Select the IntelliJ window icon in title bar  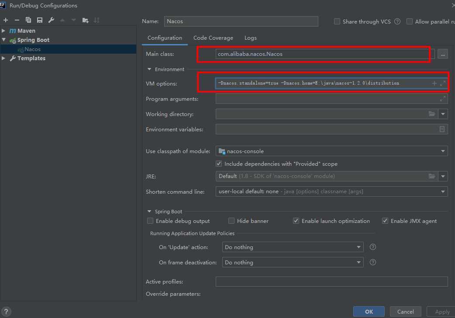click(3, 5)
